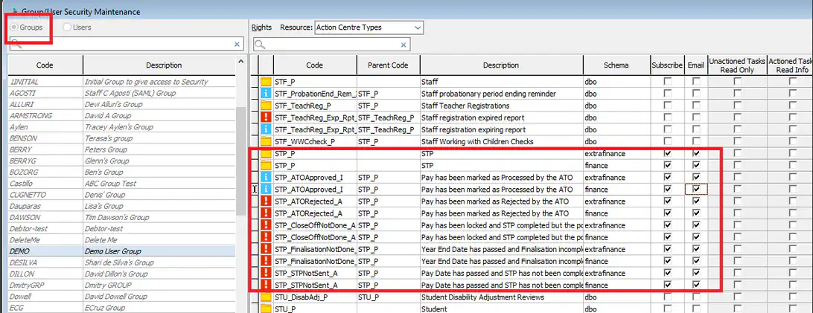Click the folder icon of the STP_P extrafinance row
The width and height of the screenshot is (813, 313).
point(266,154)
